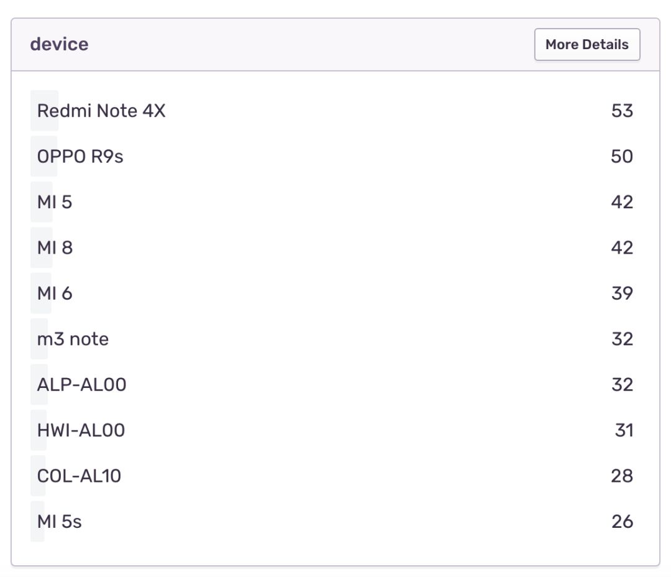Click the device panel heading

click(x=59, y=45)
